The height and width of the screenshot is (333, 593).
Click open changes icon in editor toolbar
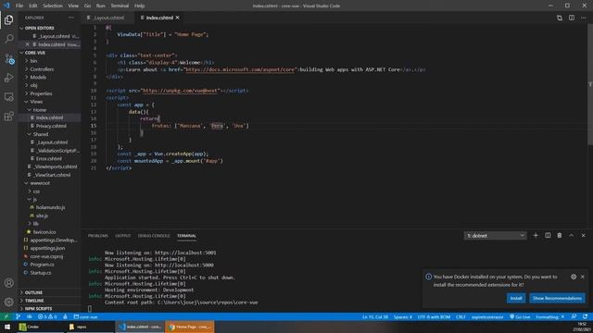point(560,18)
